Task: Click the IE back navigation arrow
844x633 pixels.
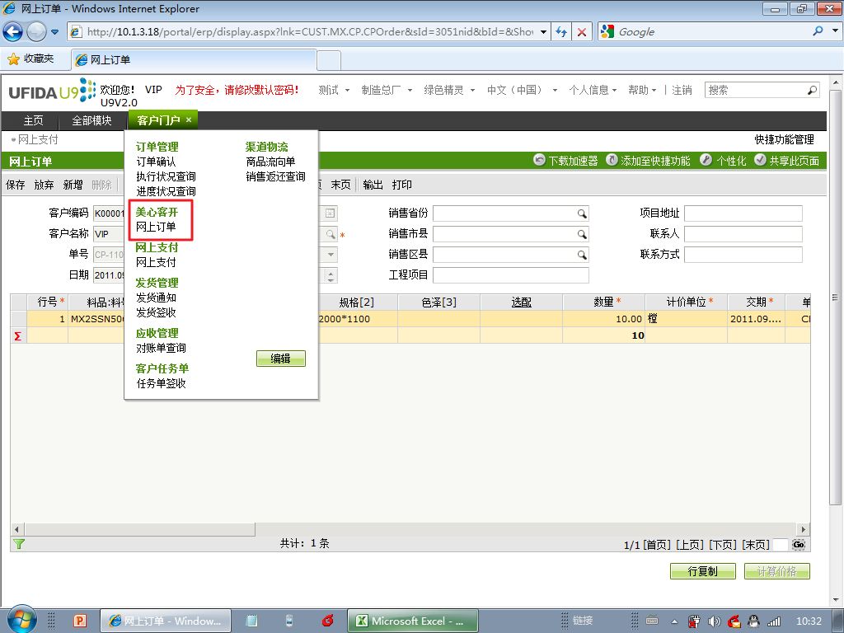Action: 12,32
